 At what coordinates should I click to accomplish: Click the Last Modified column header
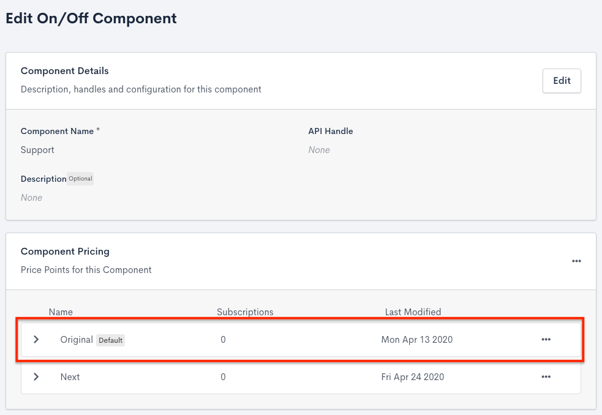[x=413, y=312]
